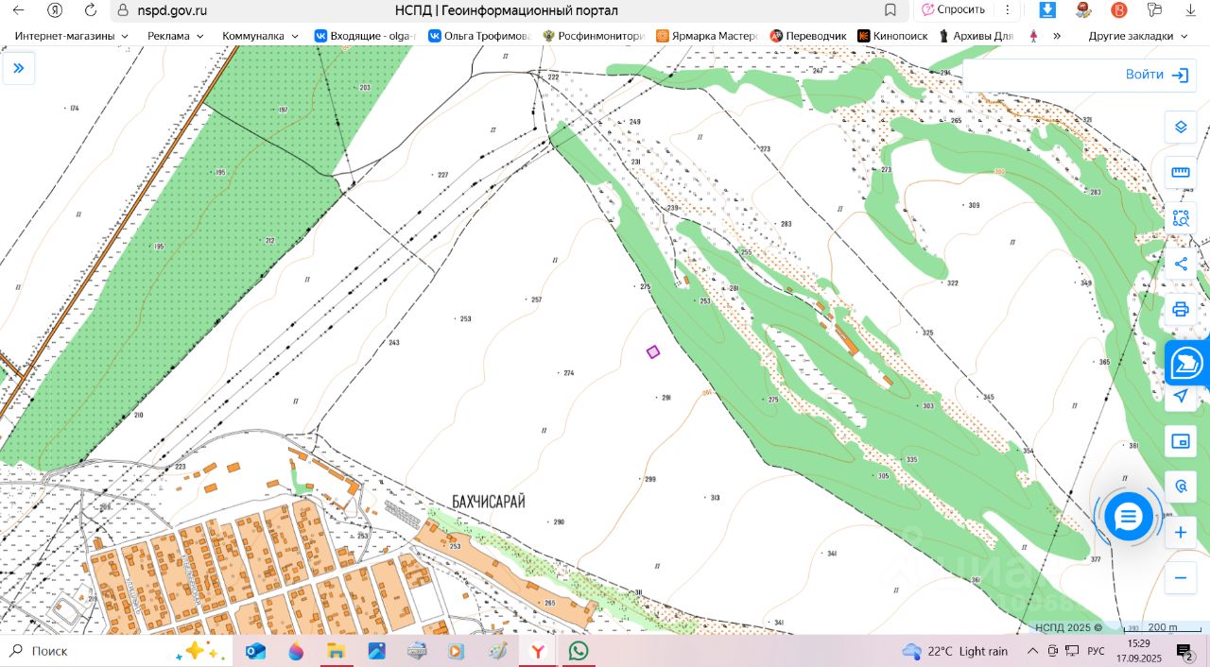Zoom in with the plus button

tap(1180, 533)
